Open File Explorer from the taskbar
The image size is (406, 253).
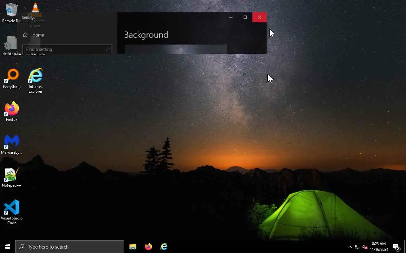pos(133,247)
